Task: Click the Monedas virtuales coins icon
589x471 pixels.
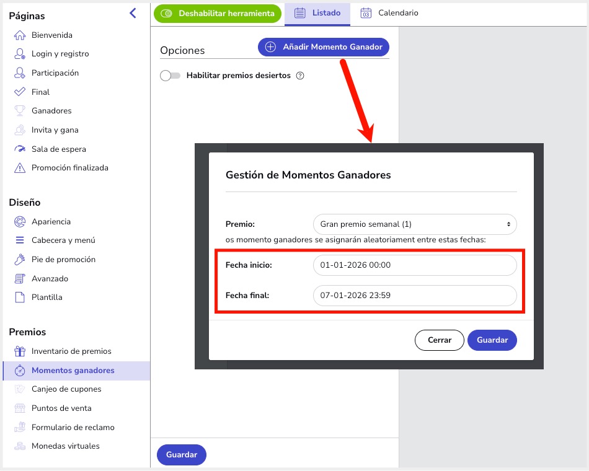Action: point(20,446)
